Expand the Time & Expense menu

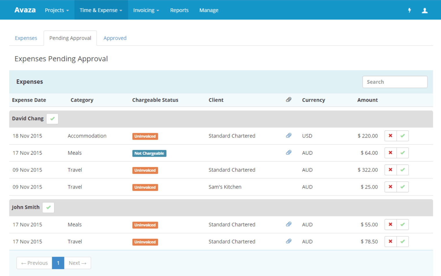pyautogui.click(x=101, y=10)
